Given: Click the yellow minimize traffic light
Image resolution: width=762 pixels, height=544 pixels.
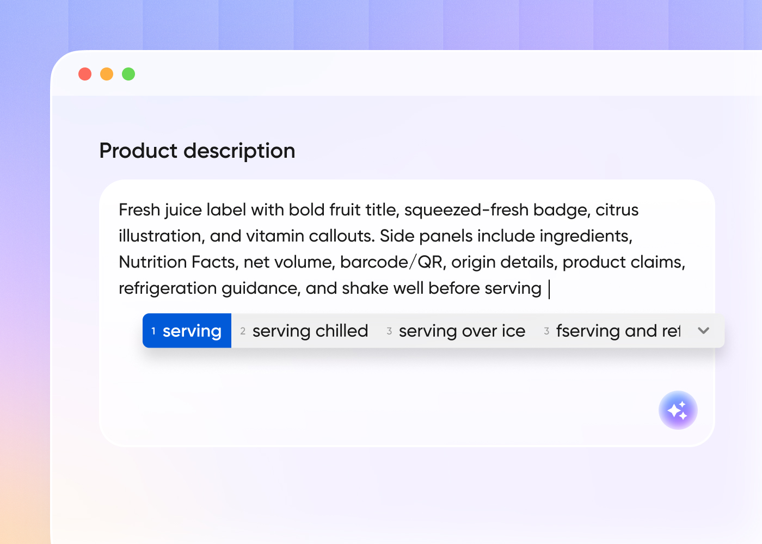Looking at the screenshot, I should click(x=107, y=73).
